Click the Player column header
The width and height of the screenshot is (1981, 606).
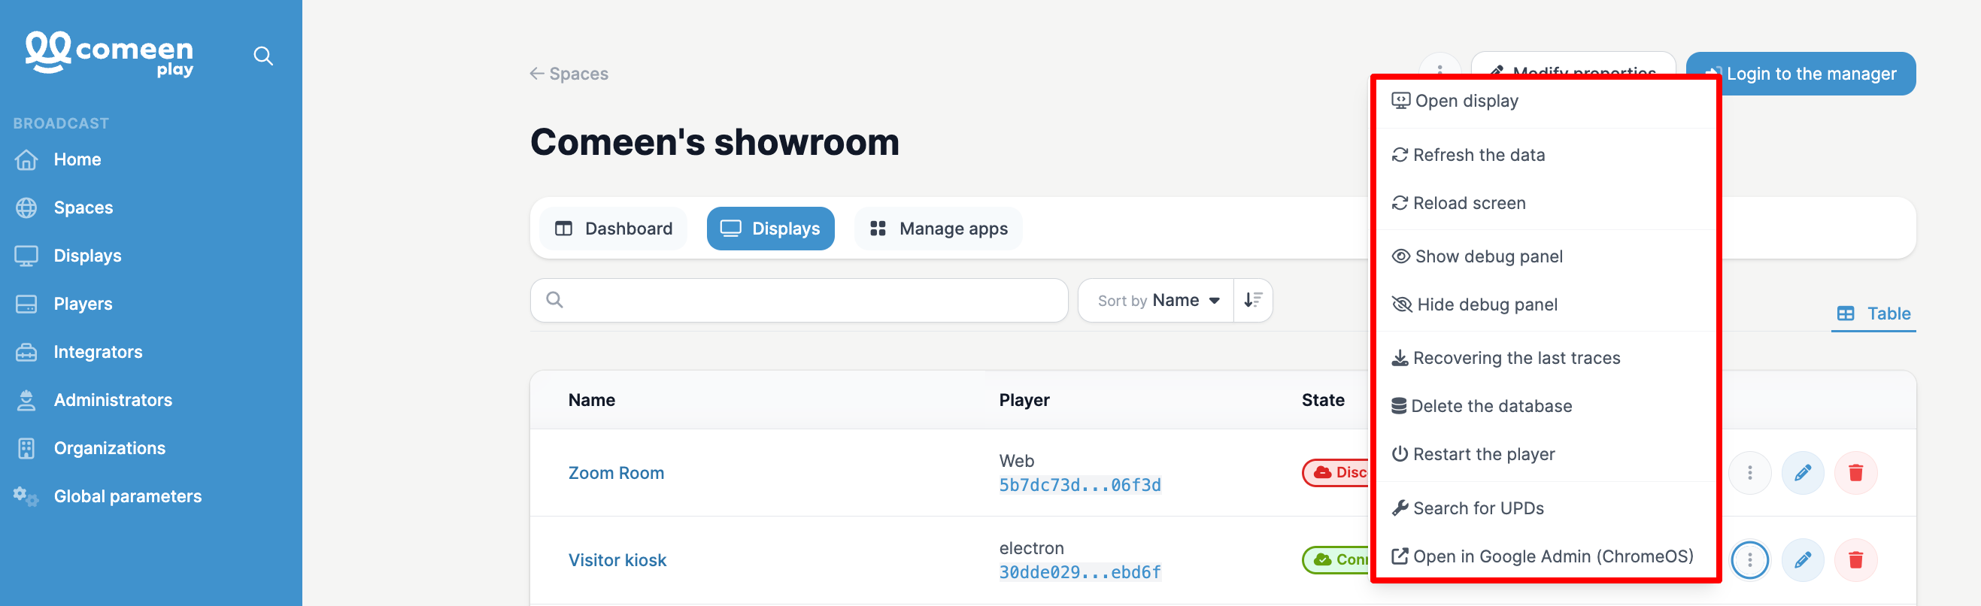tap(1024, 400)
